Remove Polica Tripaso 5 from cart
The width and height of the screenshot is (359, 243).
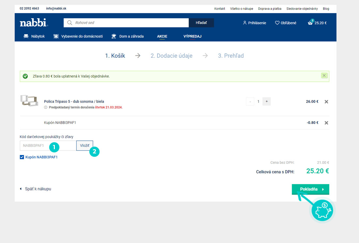click(326, 102)
